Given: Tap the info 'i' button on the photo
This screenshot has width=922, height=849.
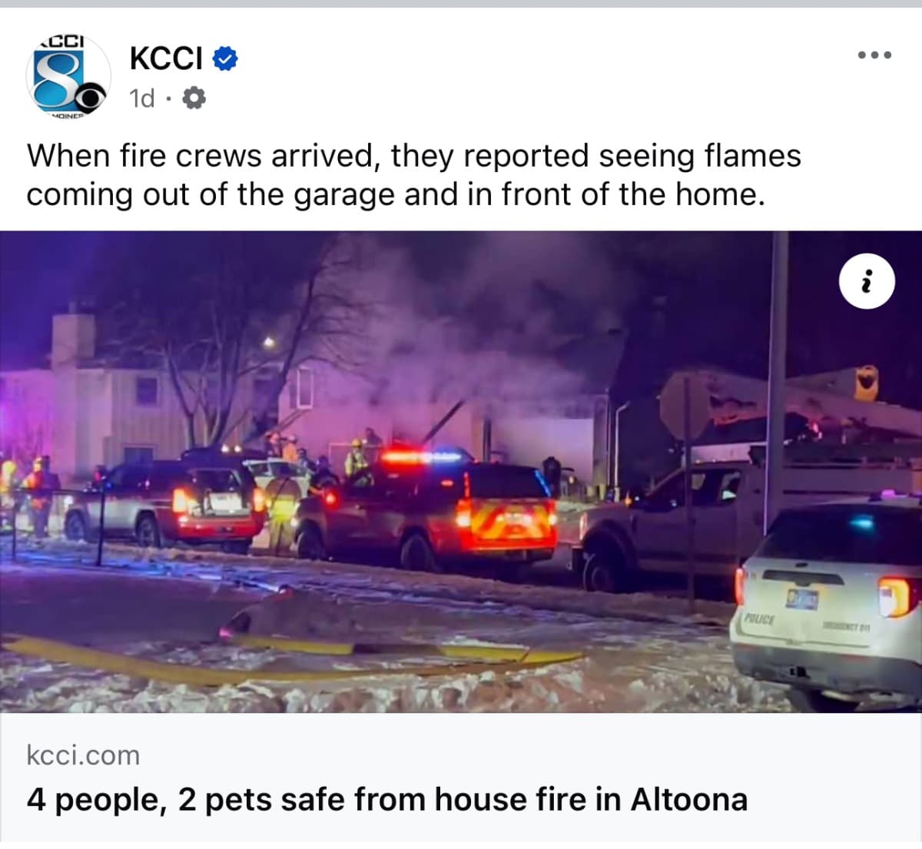Looking at the screenshot, I should (x=867, y=282).
